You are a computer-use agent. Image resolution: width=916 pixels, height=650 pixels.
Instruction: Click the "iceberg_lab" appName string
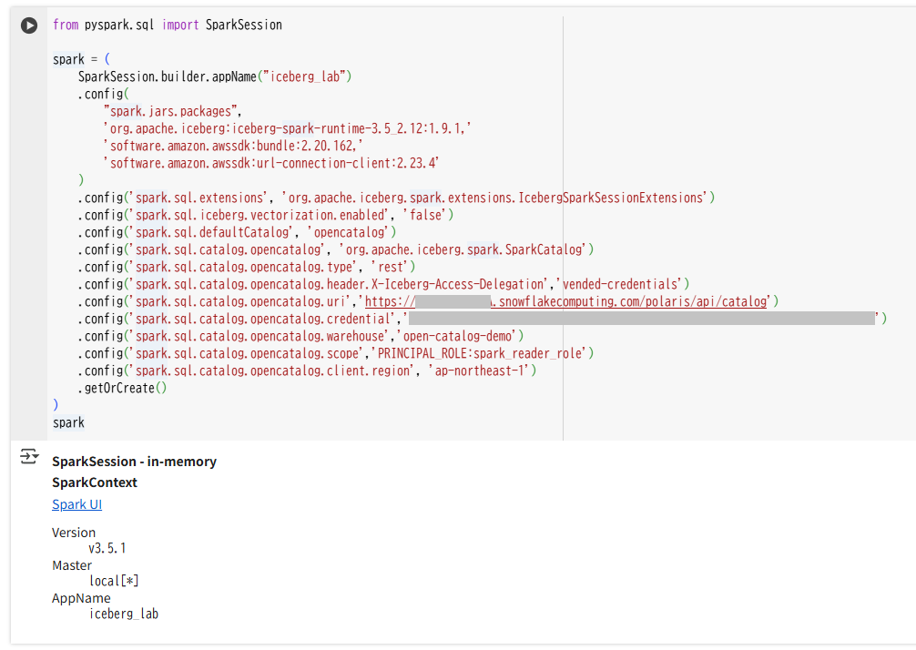tap(304, 76)
